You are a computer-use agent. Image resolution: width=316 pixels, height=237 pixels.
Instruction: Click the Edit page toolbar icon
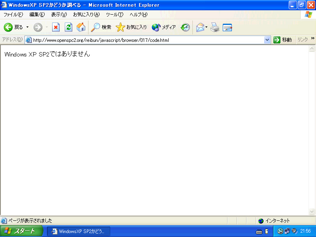coord(228,27)
